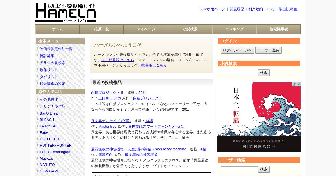The image size is (336, 176).
Task: Click 検索 button under ユーザー検索
Action: pyautogui.click(x=264, y=169)
